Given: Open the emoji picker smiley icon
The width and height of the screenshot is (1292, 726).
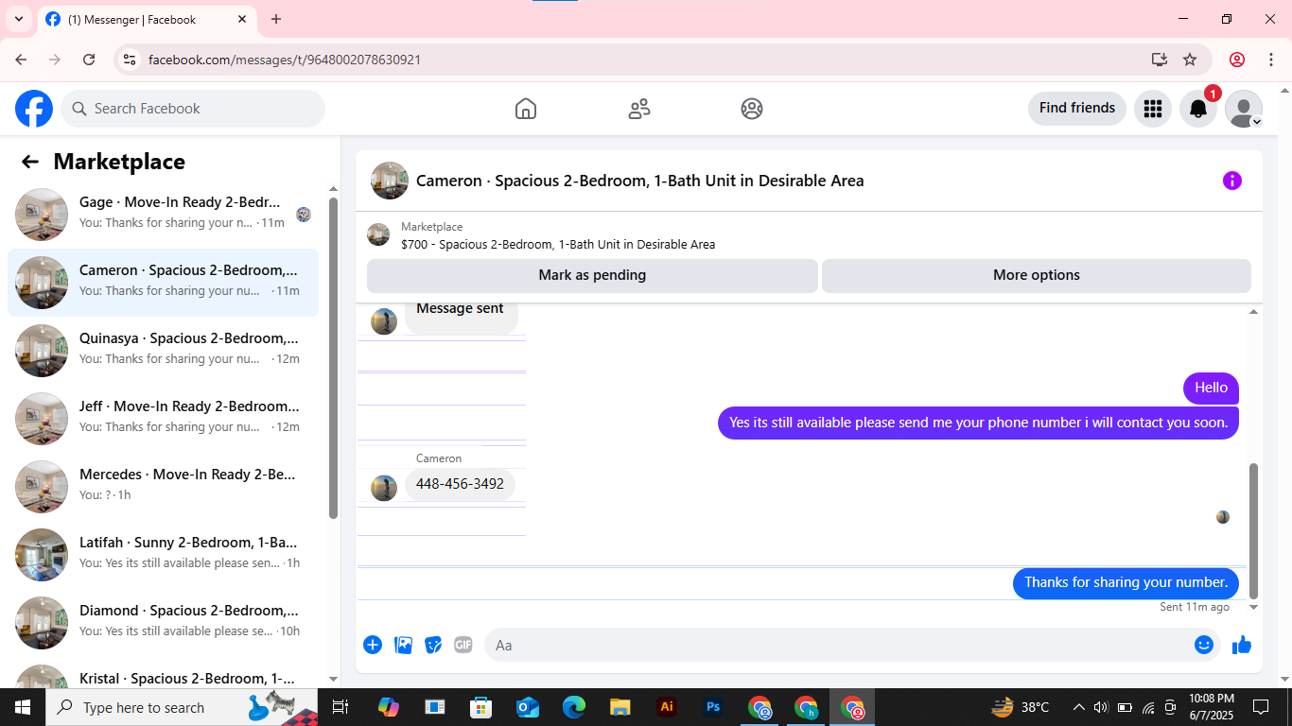Looking at the screenshot, I should (1204, 645).
